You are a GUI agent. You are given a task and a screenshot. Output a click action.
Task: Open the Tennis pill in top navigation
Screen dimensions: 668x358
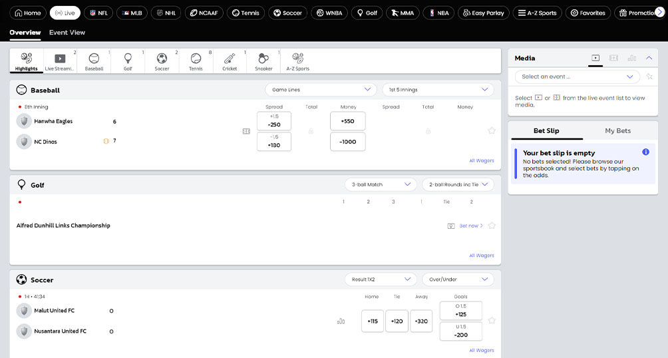246,13
